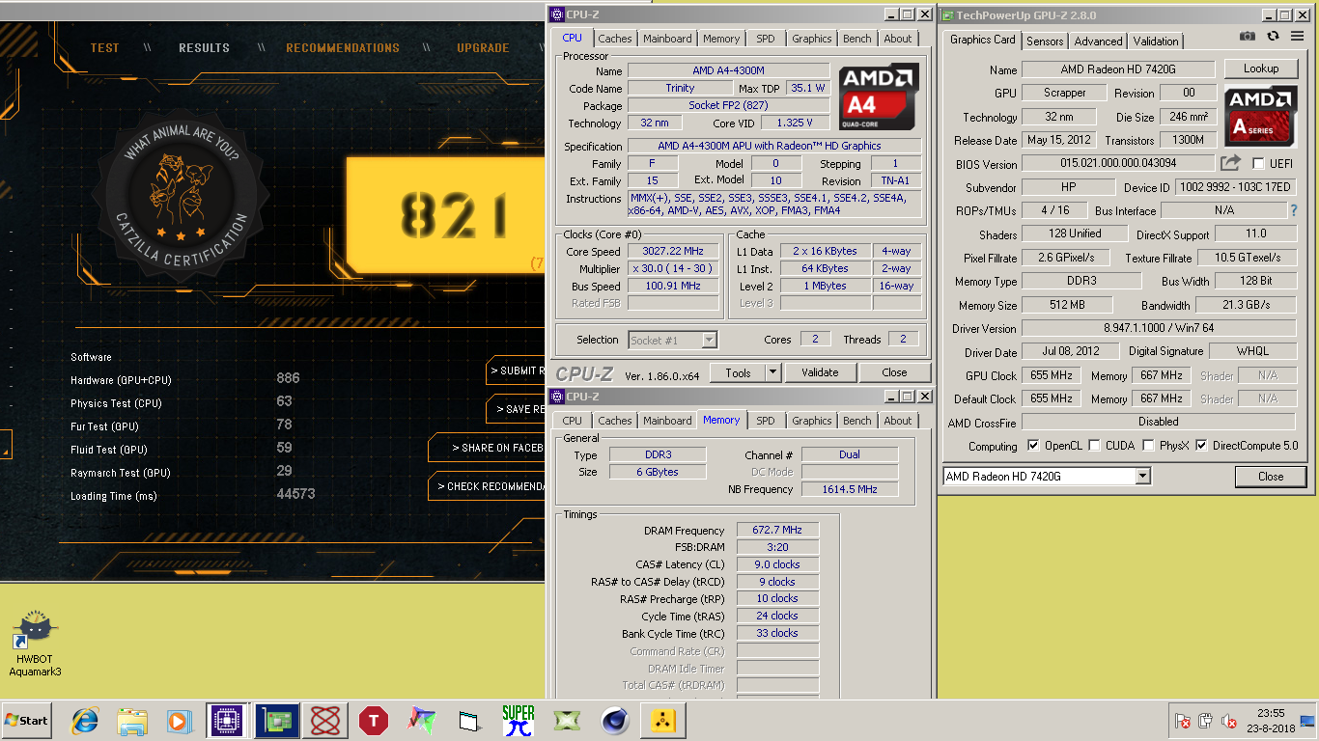Open SPD tab in lower CPU-Z window
This screenshot has height=741, width=1319.
tap(766, 421)
